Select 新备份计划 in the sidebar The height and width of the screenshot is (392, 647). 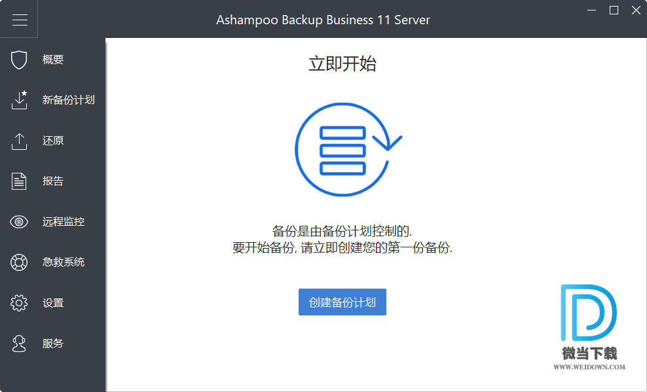pyautogui.click(x=69, y=99)
